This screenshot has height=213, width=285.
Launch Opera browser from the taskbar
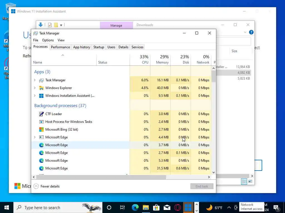coord(177,207)
